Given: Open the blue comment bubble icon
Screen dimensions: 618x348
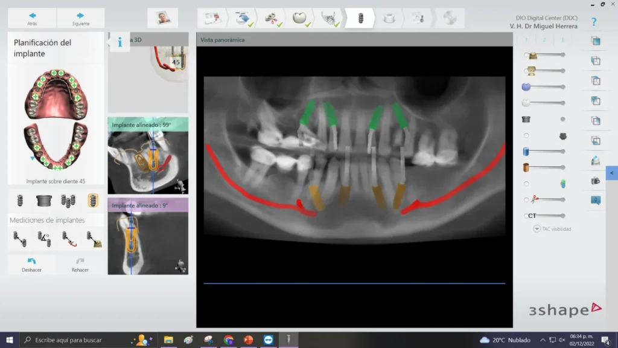Looking at the screenshot, I should (596, 201).
